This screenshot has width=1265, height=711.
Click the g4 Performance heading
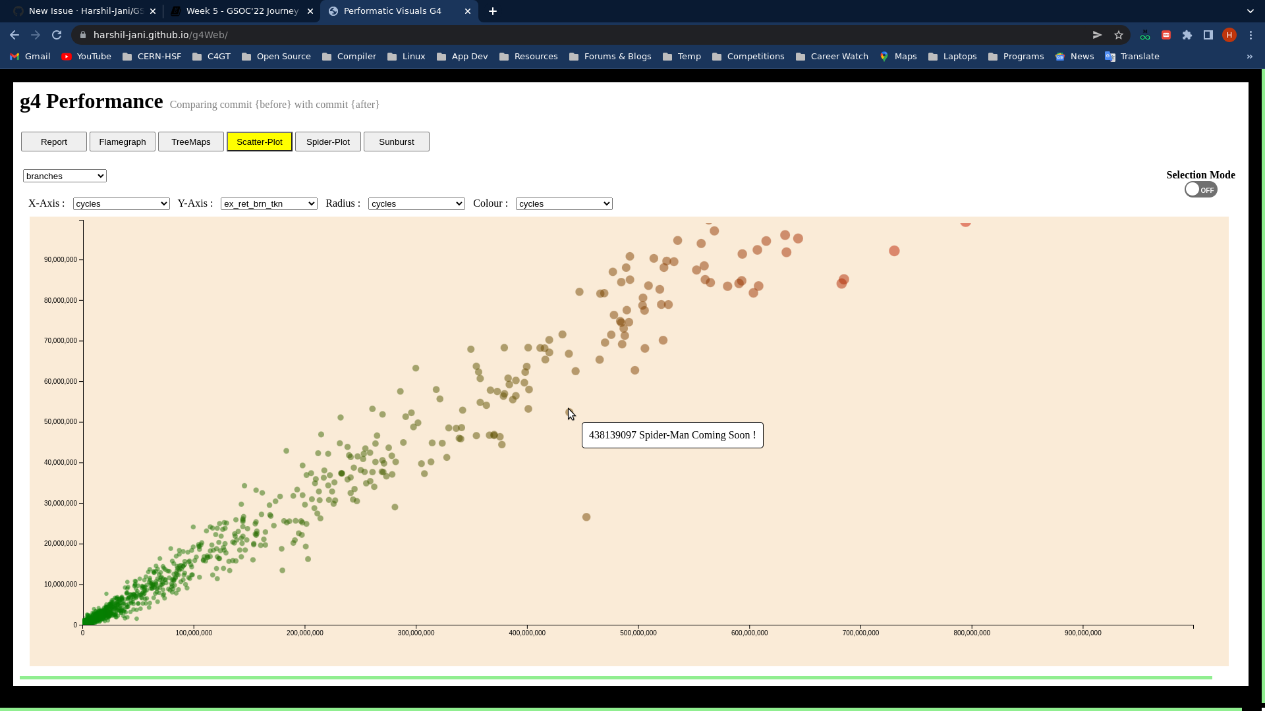(91, 101)
